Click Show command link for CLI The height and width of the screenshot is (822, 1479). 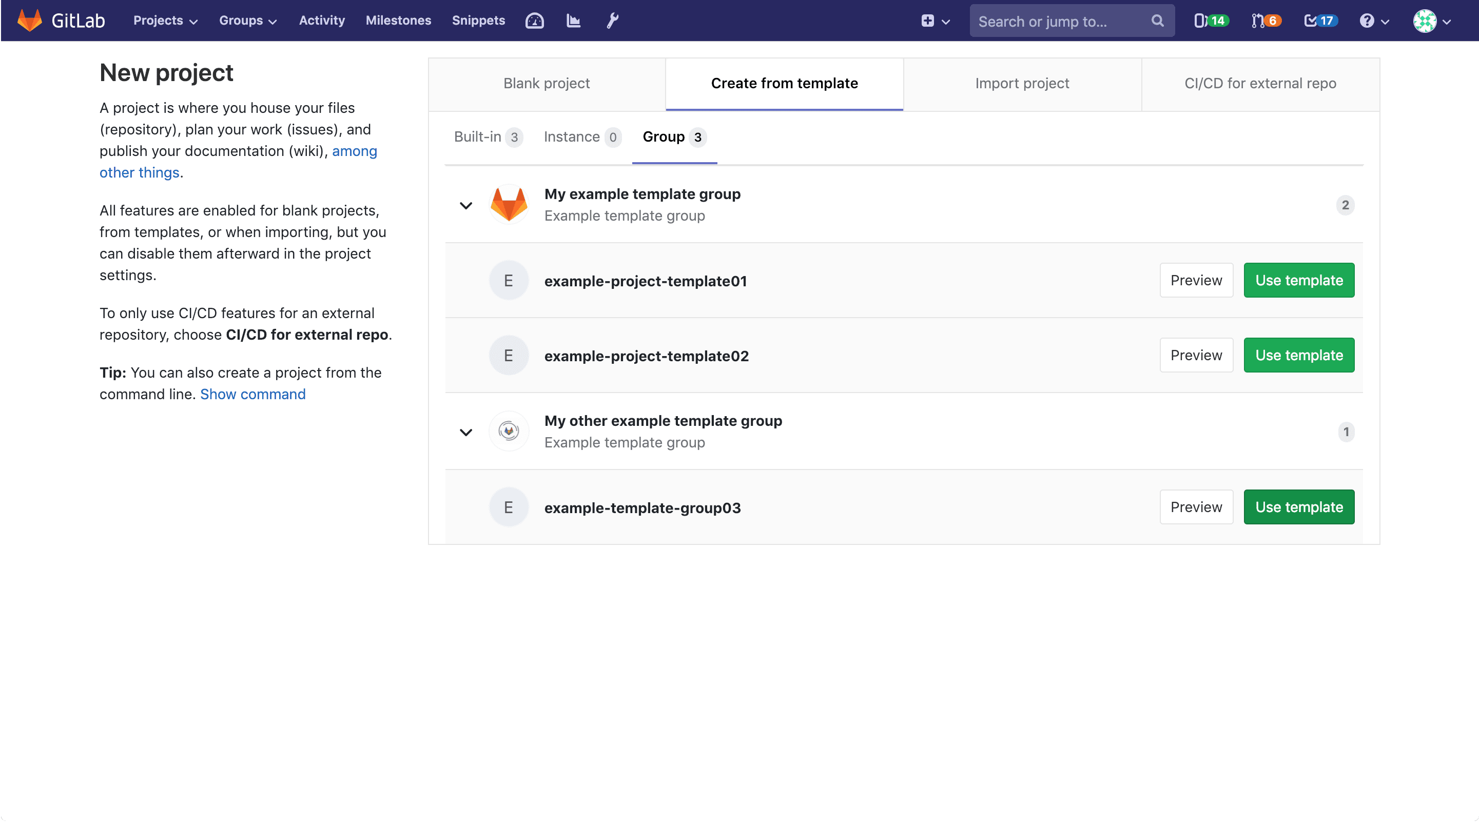(253, 394)
